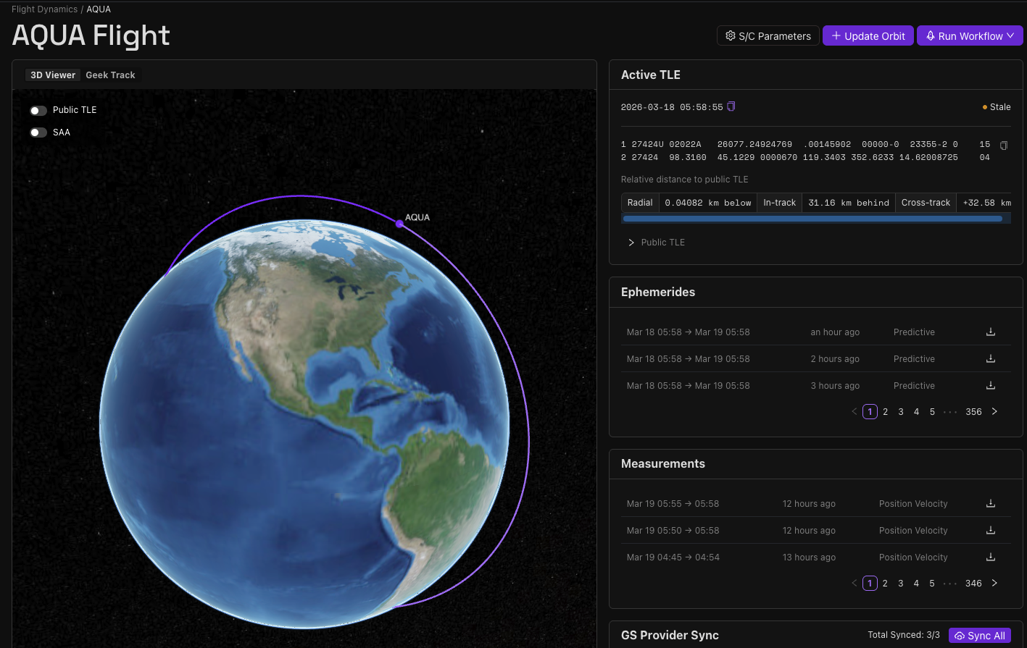Click 'Total Synced: 3/3' text

tap(904, 635)
